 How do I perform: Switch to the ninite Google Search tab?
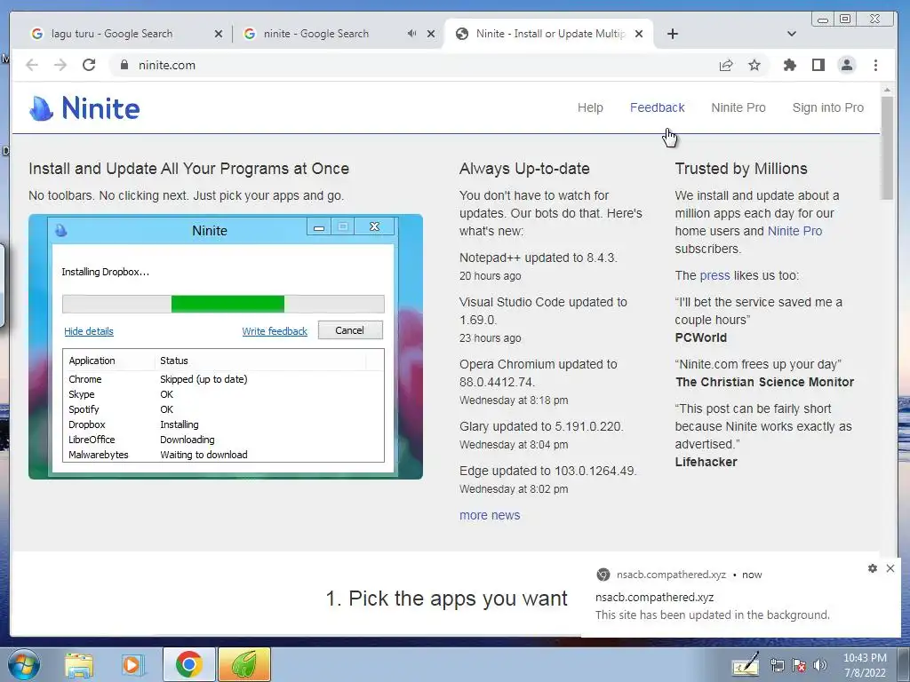(316, 34)
